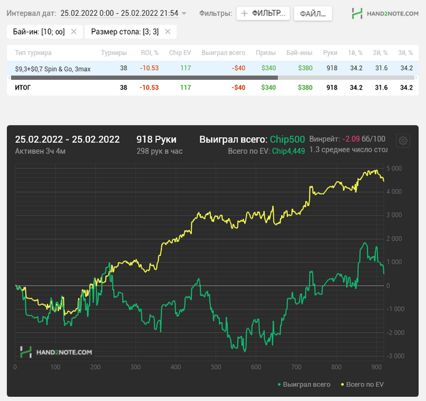
Task: Sort by Бай-ины column header
Action: 299,53
